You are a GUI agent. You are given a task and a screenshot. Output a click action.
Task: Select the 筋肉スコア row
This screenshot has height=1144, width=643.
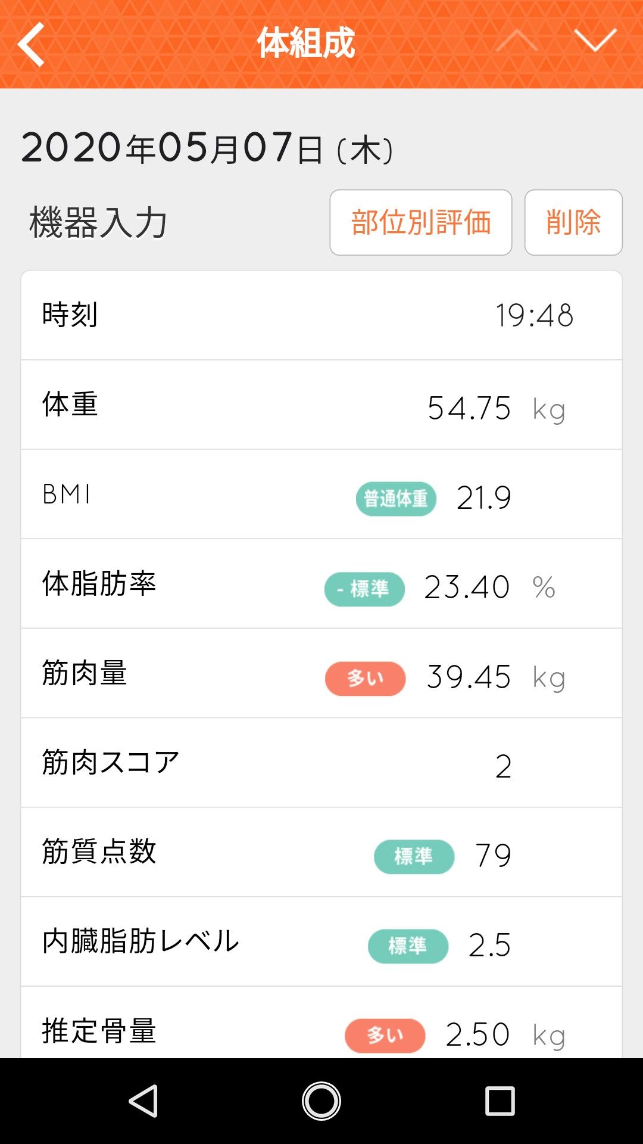321,763
